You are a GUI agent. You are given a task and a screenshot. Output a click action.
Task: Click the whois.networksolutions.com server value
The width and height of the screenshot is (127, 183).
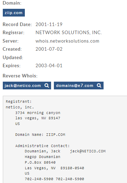pos(68,41)
